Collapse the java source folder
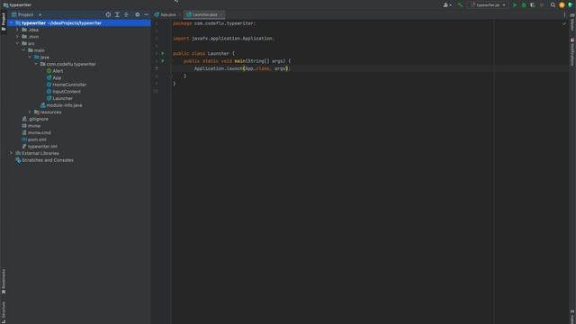Screen dimensions: 576x324 click(30, 58)
